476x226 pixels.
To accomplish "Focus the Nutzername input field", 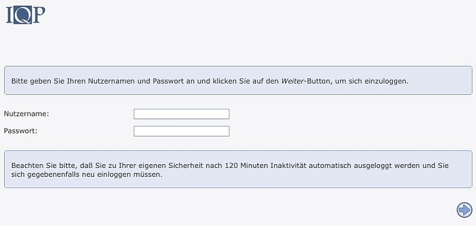I will point(181,114).
